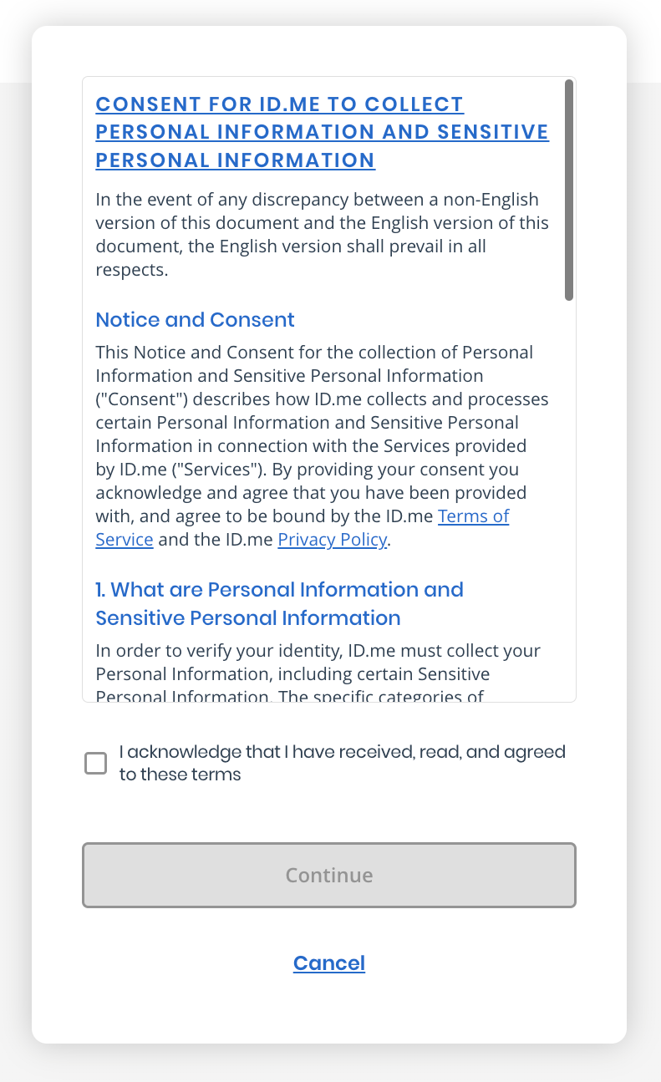The width and height of the screenshot is (661, 1082).
Task: Click Cancel to dismiss the consent dialog
Action: [x=328, y=963]
